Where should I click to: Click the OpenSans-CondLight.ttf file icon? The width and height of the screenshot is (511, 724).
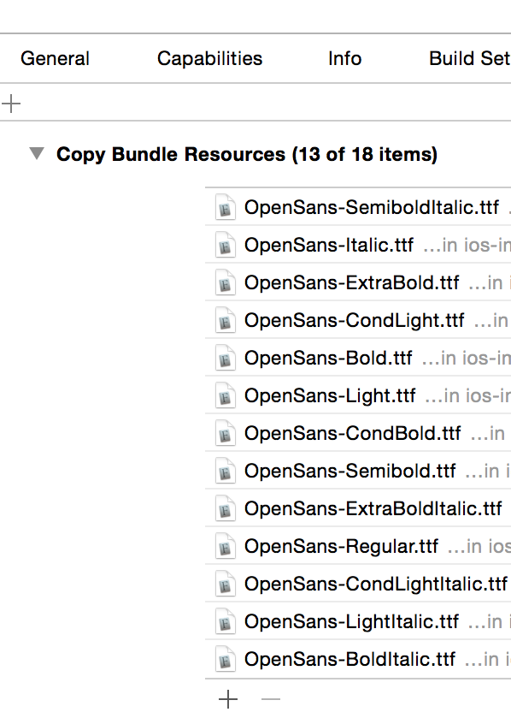(225, 320)
